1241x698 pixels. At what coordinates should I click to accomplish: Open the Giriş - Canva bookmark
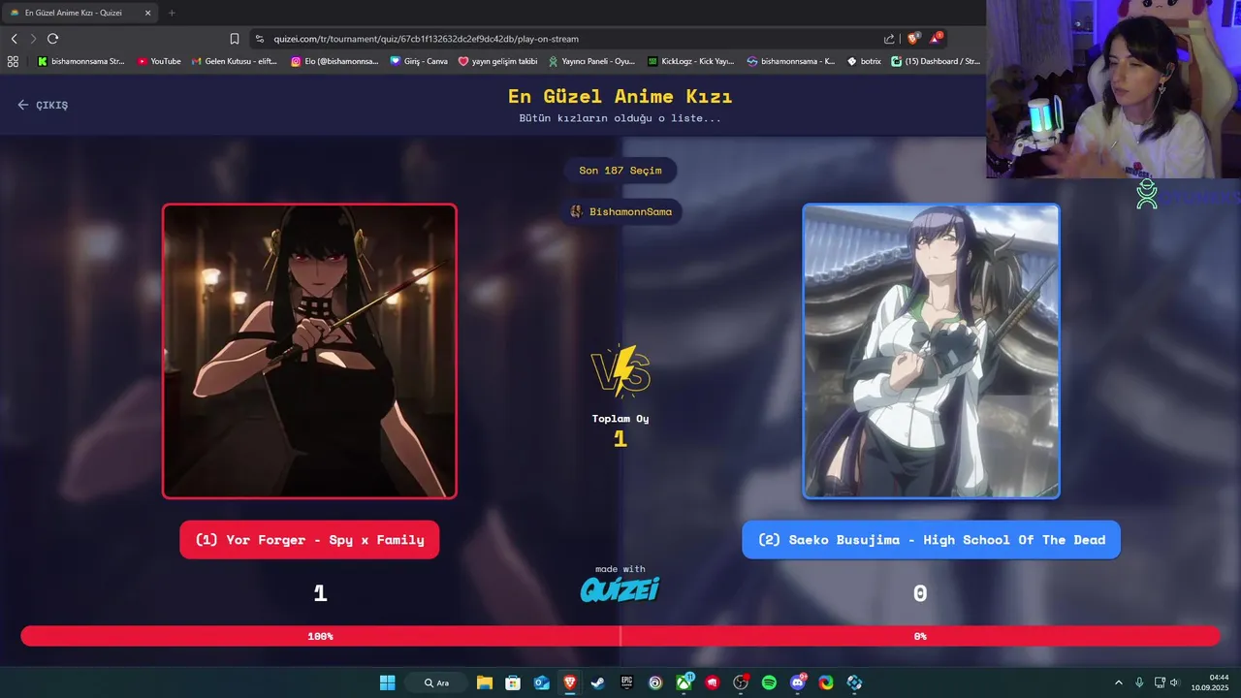point(419,61)
